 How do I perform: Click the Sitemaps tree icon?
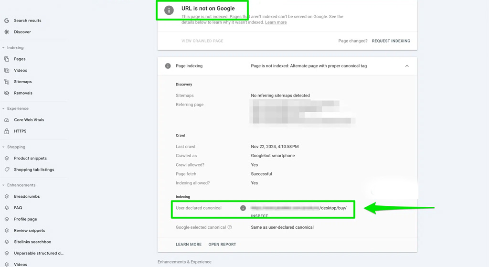pyautogui.click(x=7, y=82)
